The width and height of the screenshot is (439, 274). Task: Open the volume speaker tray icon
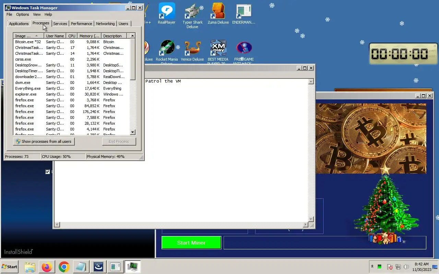pos(406,267)
